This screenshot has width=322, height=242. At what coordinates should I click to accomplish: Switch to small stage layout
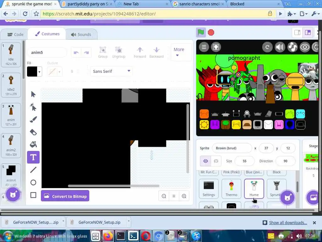tap(297, 32)
